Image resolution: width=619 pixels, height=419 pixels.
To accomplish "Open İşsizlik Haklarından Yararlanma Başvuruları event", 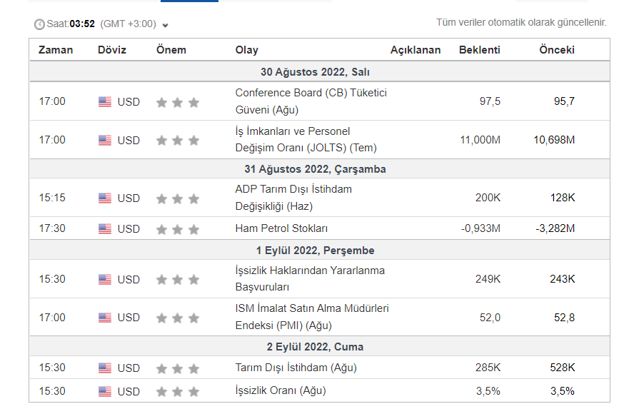I will click(310, 279).
